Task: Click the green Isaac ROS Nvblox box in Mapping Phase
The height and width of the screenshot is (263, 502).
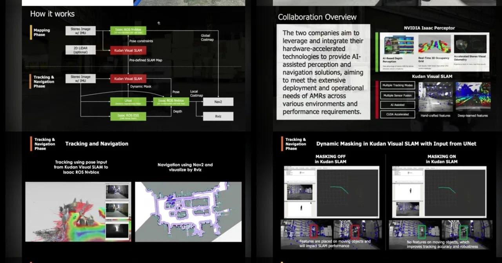Action: point(128,30)
